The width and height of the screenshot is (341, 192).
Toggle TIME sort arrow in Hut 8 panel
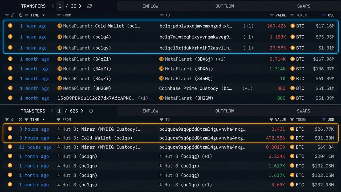[43, 120]
